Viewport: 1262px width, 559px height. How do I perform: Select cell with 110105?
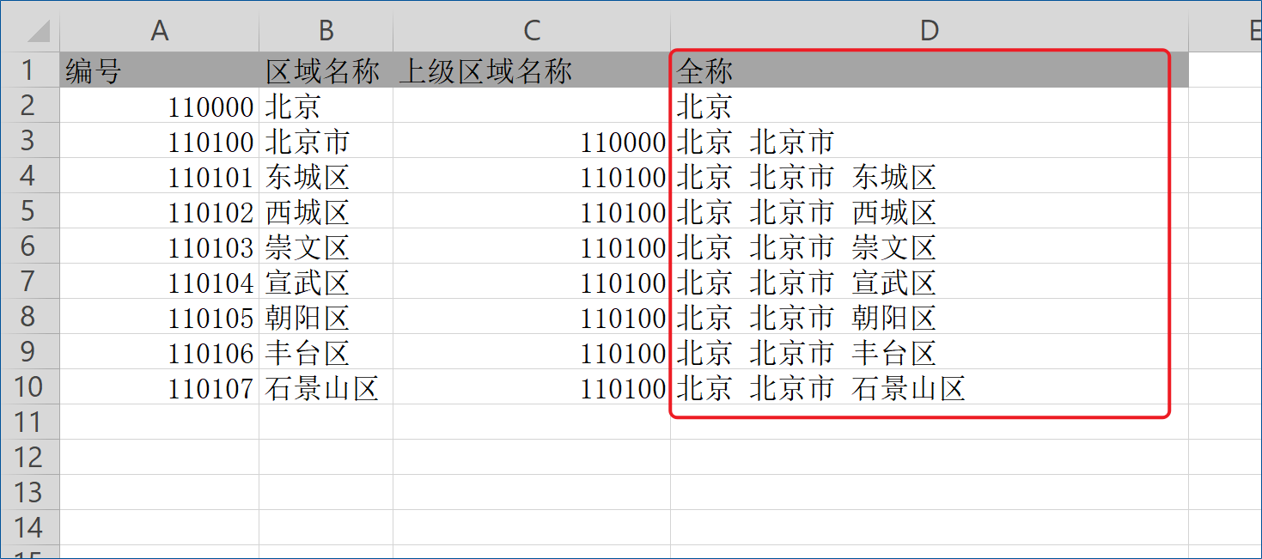point(159,316)
